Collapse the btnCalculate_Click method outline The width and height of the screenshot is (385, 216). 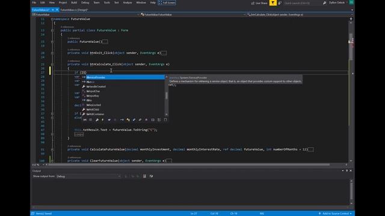point(52,64)
